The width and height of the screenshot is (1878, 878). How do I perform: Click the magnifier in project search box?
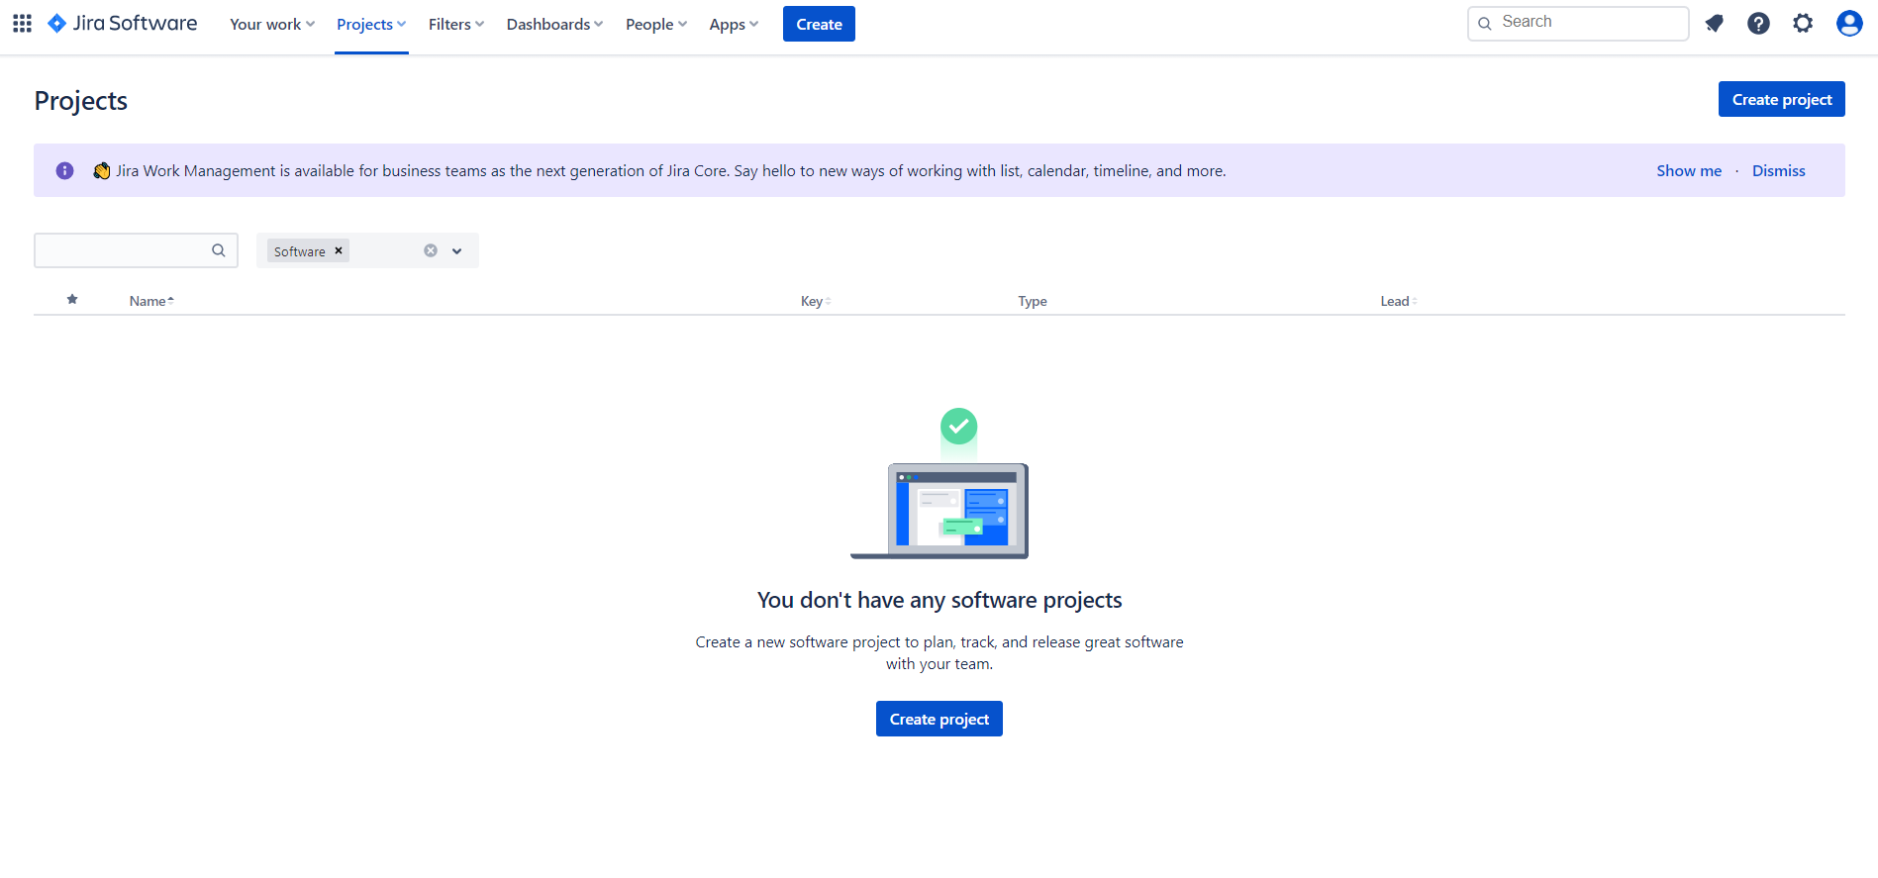(219, 250)
